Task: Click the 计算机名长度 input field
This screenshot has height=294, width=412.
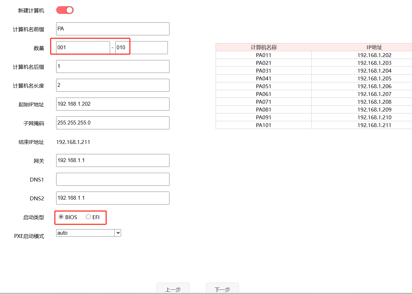Action: pyautogui.click(x=113, y=85)
